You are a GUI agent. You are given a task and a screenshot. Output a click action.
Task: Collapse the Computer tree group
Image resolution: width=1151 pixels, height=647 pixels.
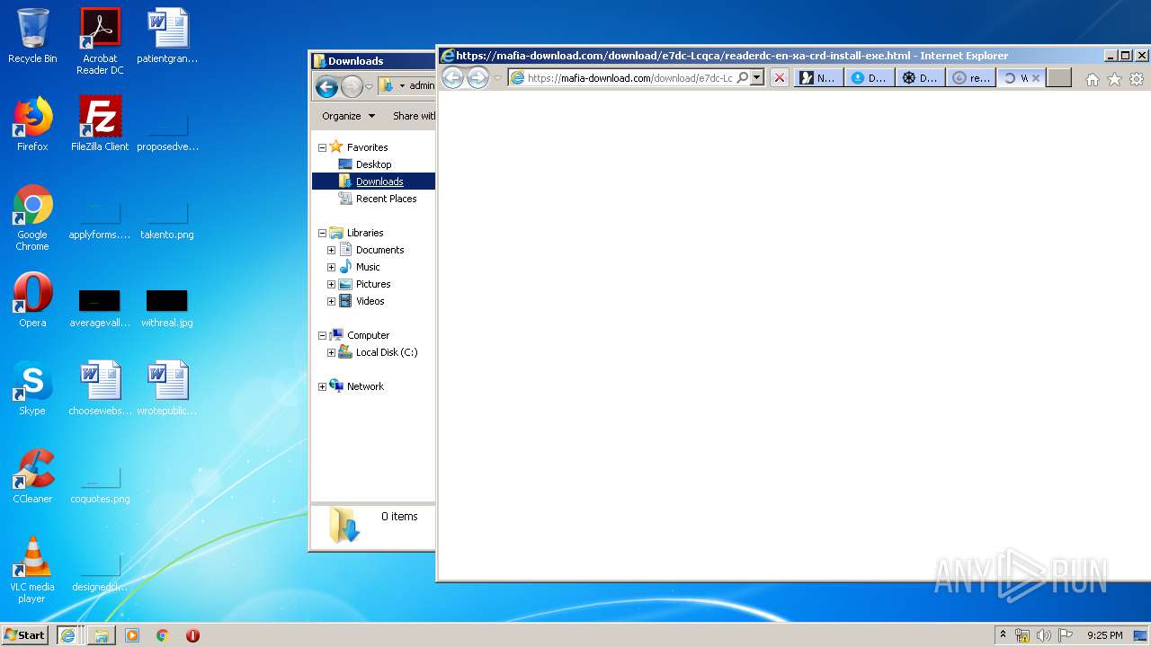tap(322, 335)
